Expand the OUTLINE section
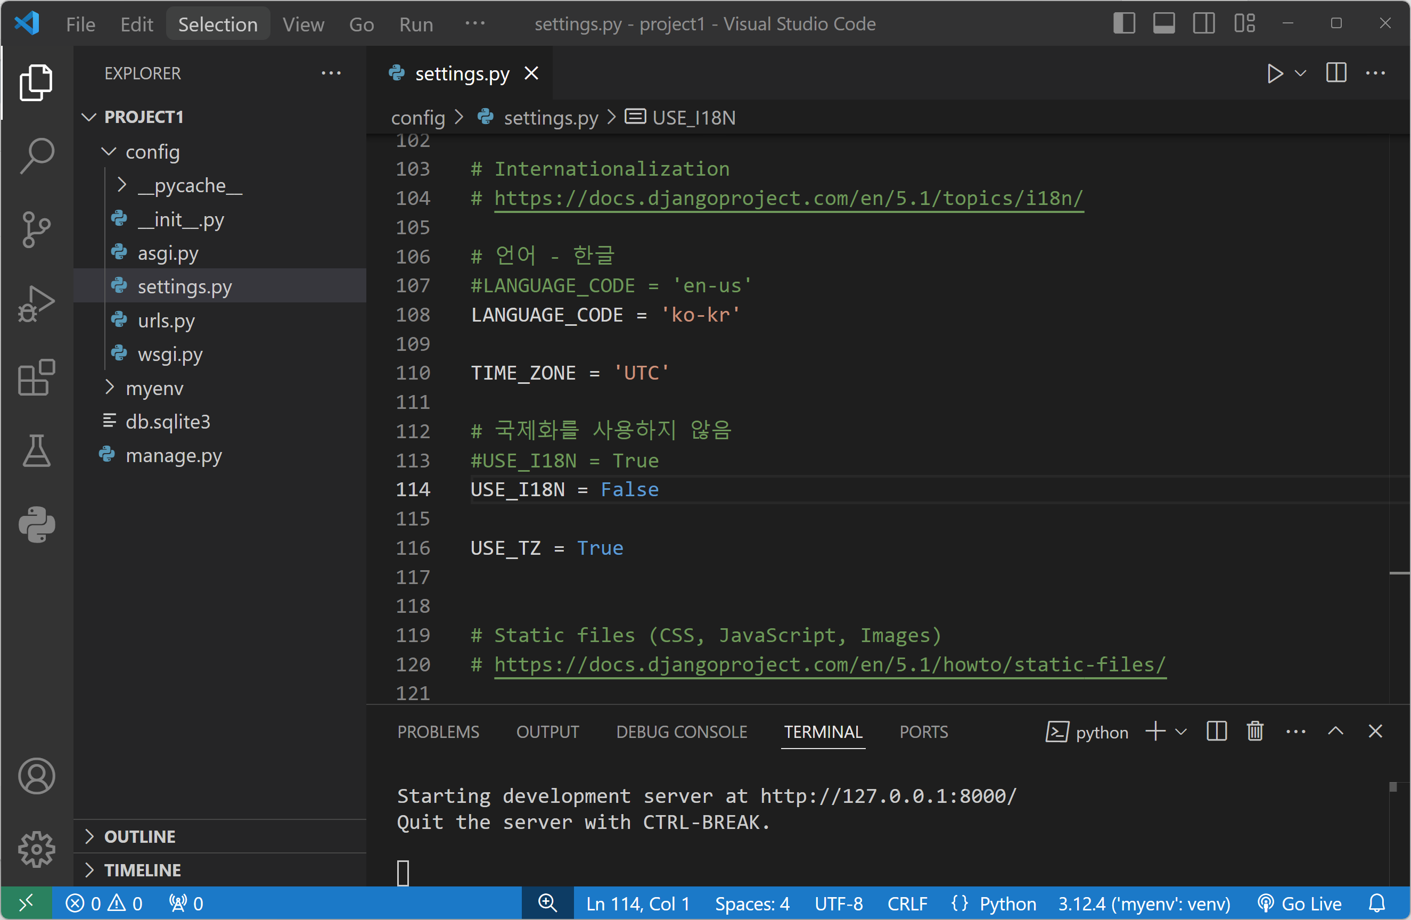Image resolution: width=1411 pixels, height=920 pixels. point(140,836)
